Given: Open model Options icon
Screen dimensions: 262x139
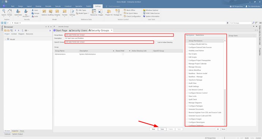Looking at the screenshot, I should pyautogui.click(x=44, y=13).
